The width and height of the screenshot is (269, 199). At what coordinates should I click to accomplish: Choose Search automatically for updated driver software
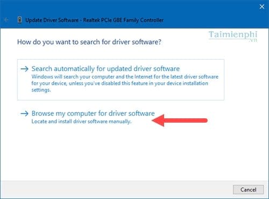(121, 80)
